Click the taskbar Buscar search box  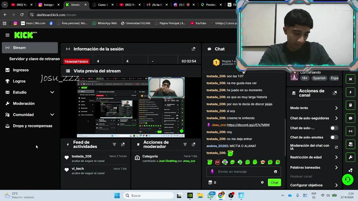[x=148, y=196]
